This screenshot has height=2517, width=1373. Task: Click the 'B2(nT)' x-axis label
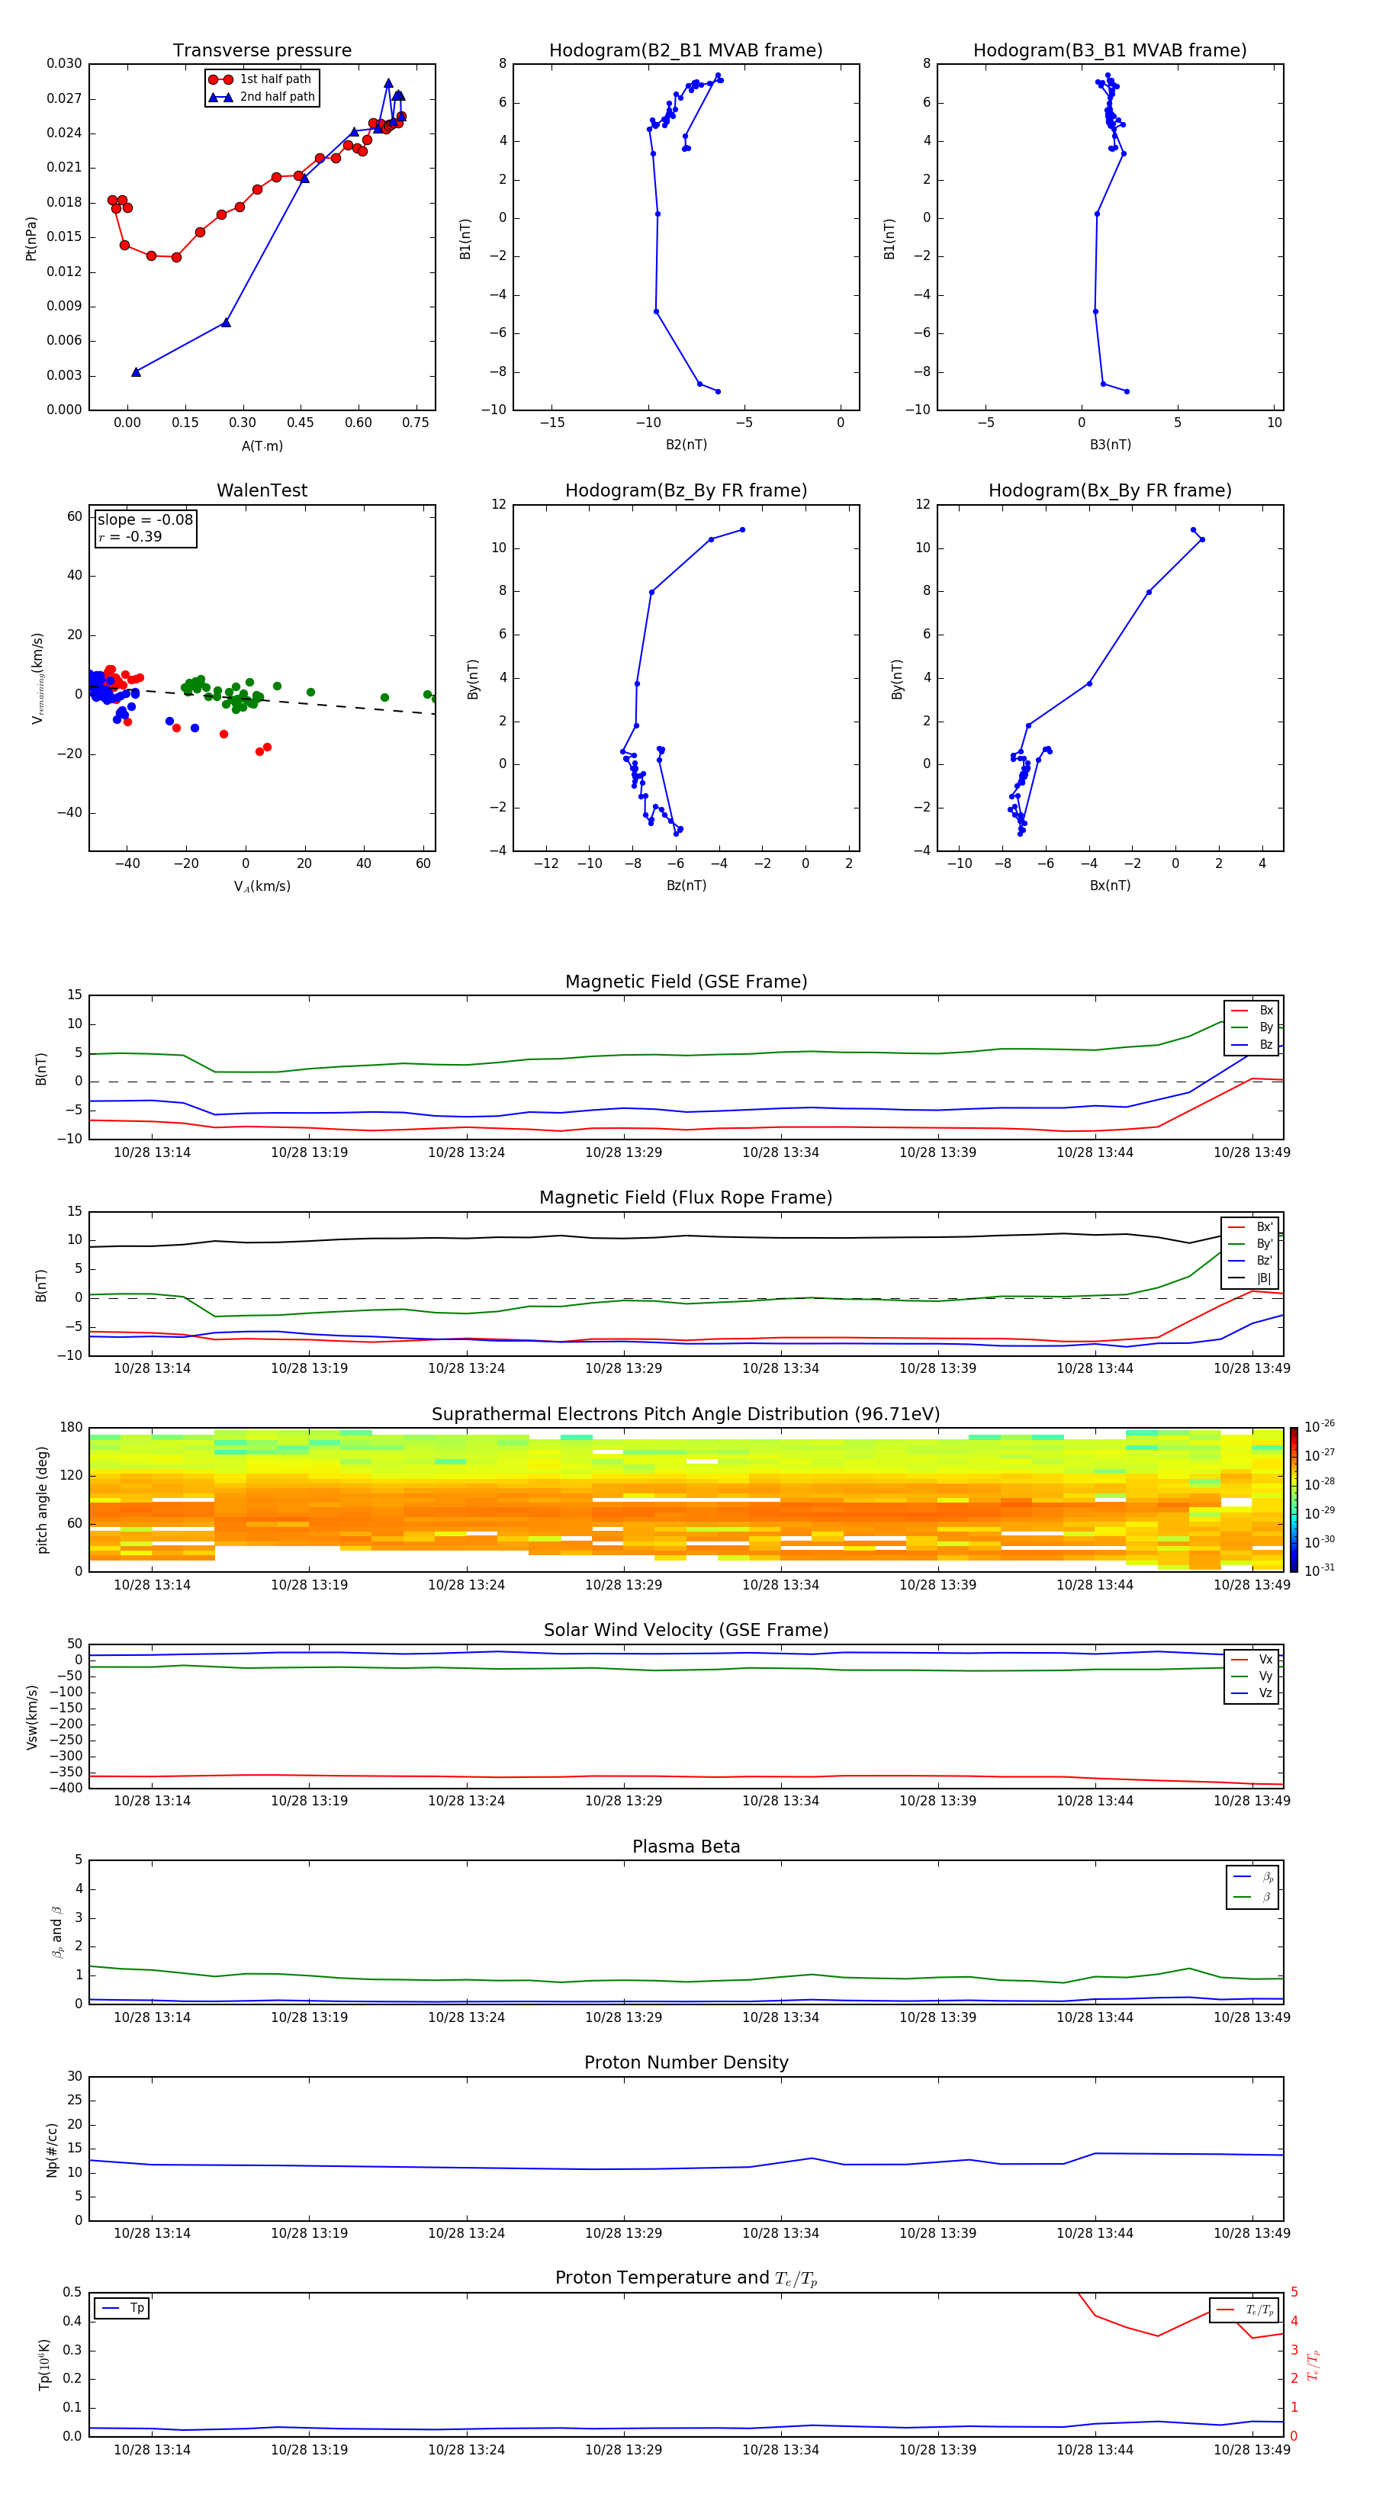click(686, 445)
